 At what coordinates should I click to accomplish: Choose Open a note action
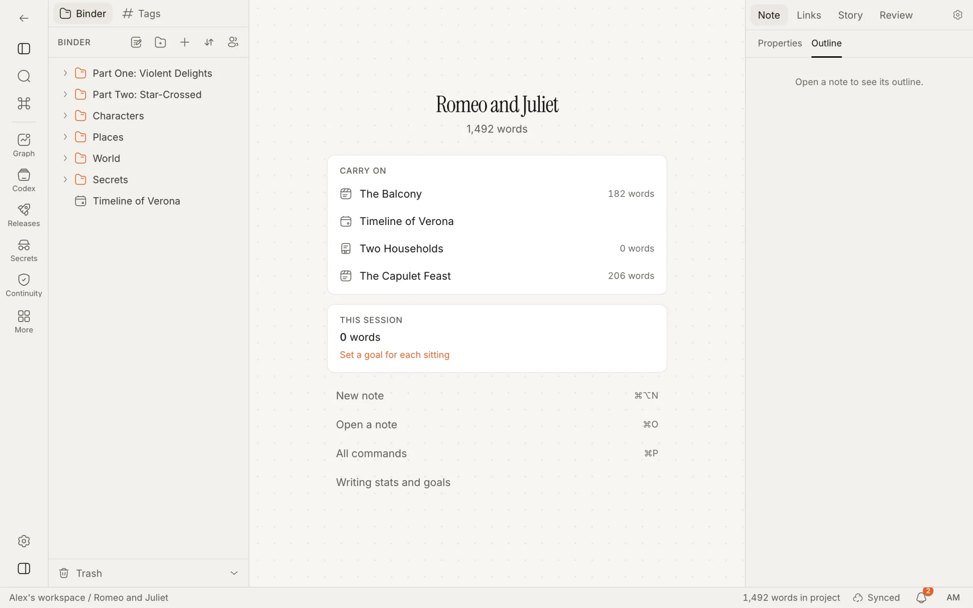pyautogui.click(x=497, y=425)
